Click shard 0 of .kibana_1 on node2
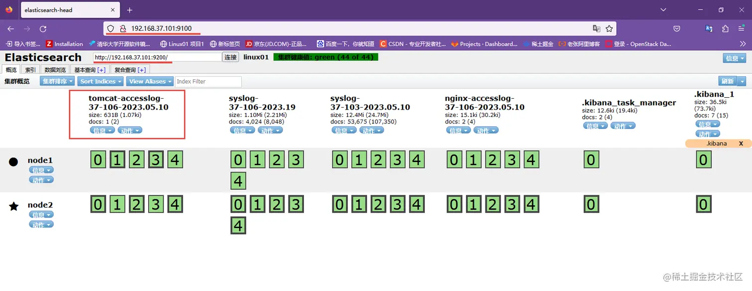This screenshot has height=291, width=752. [703, 204]
